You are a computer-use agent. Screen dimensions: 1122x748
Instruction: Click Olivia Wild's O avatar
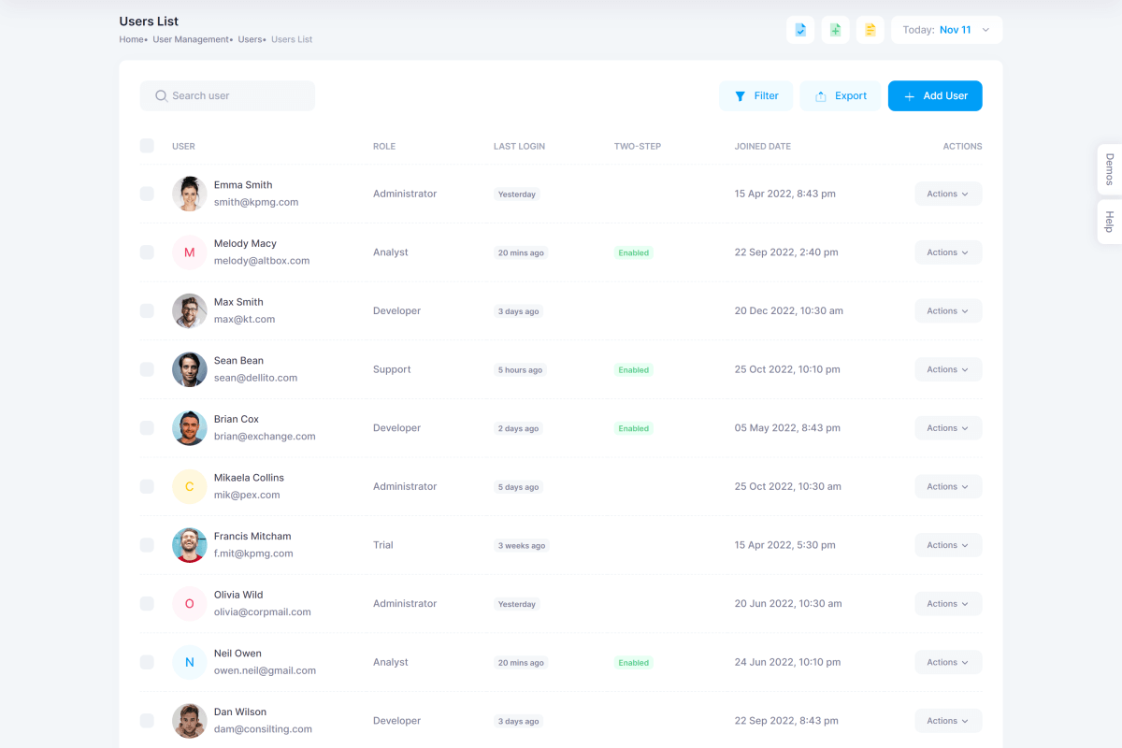pyautogui.click(x=189, y=604)
